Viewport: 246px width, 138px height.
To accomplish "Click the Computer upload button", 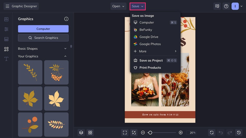I will point(43,29).
